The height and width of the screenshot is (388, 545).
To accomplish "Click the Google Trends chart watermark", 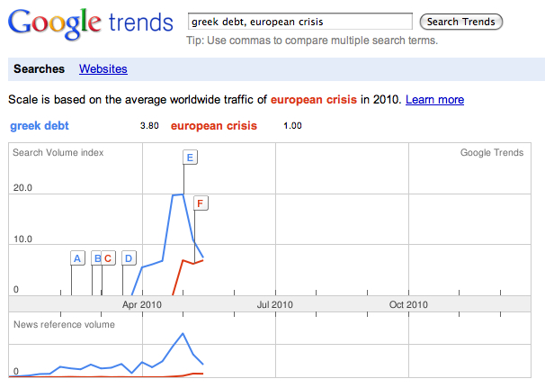I will click(x=491, y=153).
